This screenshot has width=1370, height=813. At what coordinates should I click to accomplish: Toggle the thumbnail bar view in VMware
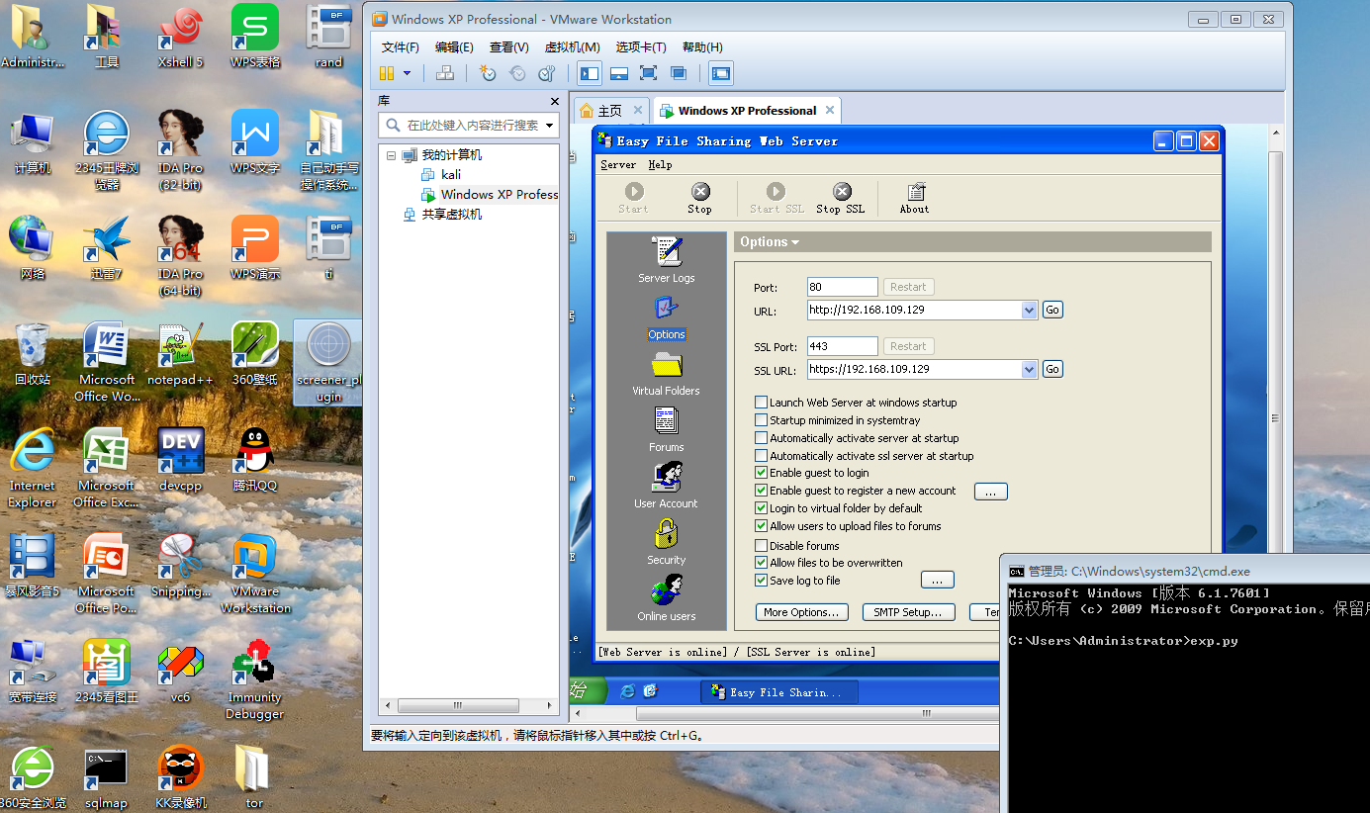click(619, 73)
